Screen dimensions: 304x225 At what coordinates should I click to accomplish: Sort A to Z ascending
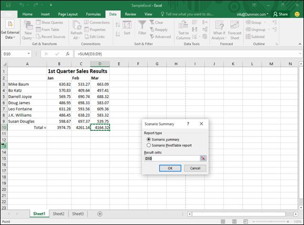tap(118, 25)
